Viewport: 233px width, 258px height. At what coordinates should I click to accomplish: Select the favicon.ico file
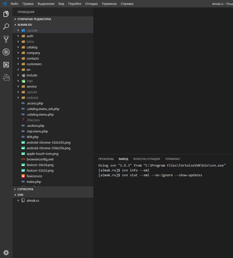[x=34, y=176]
